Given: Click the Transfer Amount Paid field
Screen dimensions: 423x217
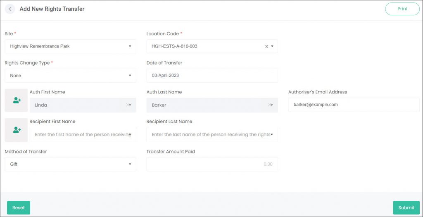Looking at the screenshot, I should click(x=212, y=164).
